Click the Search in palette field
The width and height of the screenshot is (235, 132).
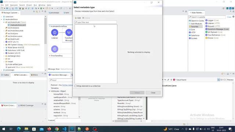click(x=207, y=17)
